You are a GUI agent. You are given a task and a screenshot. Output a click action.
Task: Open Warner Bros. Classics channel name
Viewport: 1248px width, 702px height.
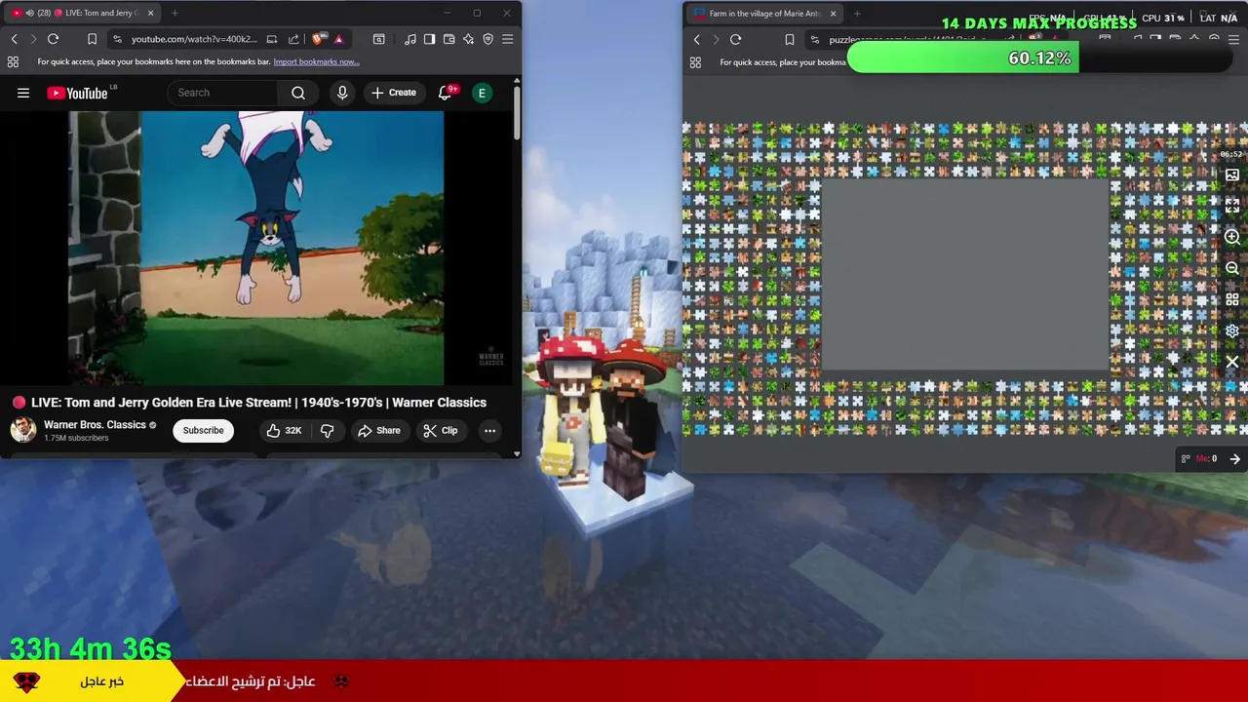pyautogui.click(x=95, y=424)
